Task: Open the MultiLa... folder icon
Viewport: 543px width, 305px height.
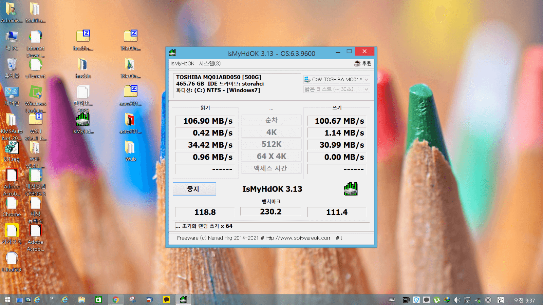Action: 35,13
